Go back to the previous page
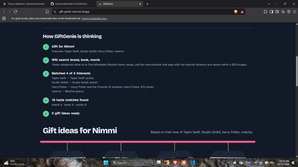 (4, 12)
